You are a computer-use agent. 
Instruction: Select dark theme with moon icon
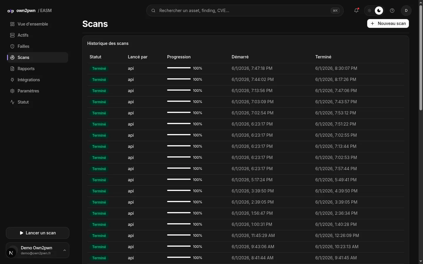click(379, 11)
